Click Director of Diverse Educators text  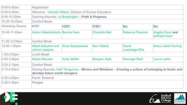pyautogui.click(x=91, y=12)
